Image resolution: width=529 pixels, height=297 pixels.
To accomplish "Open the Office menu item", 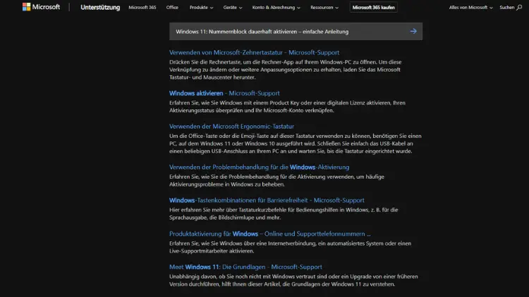I will click(x=172, y=8).
